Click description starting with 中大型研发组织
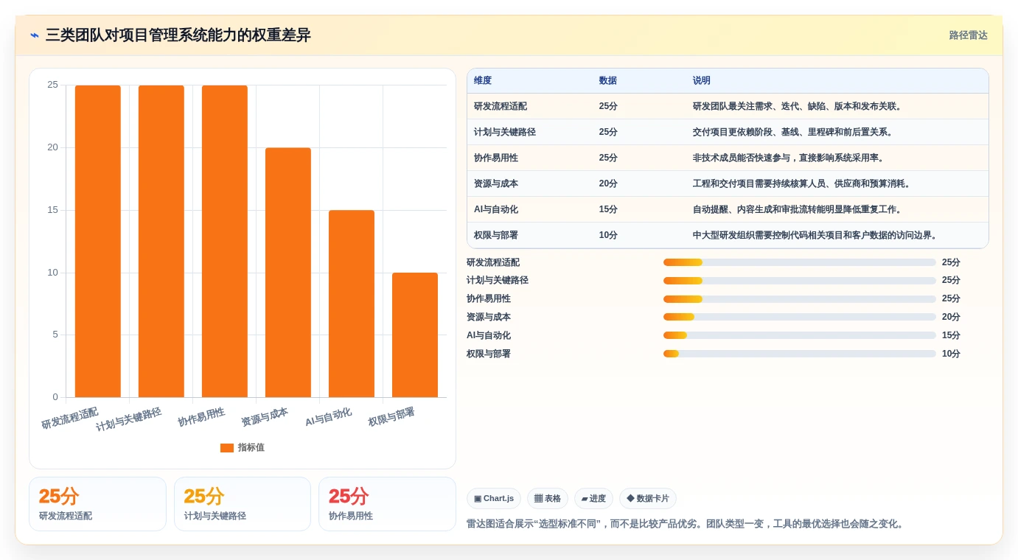Viewport: 1018px width, 560px height. tap(817, 235)
